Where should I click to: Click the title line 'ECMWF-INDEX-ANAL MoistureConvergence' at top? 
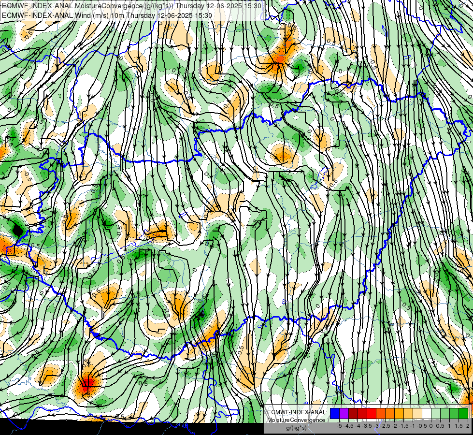(x=131, y=6)
